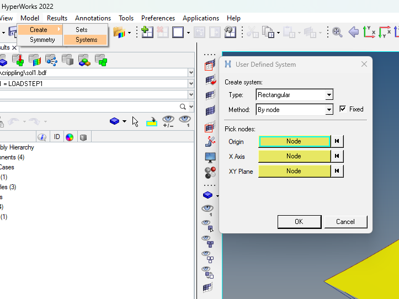Reset the XY Plane node selection
This screenshot has height=299, width=399.
(x=337, y=171)
